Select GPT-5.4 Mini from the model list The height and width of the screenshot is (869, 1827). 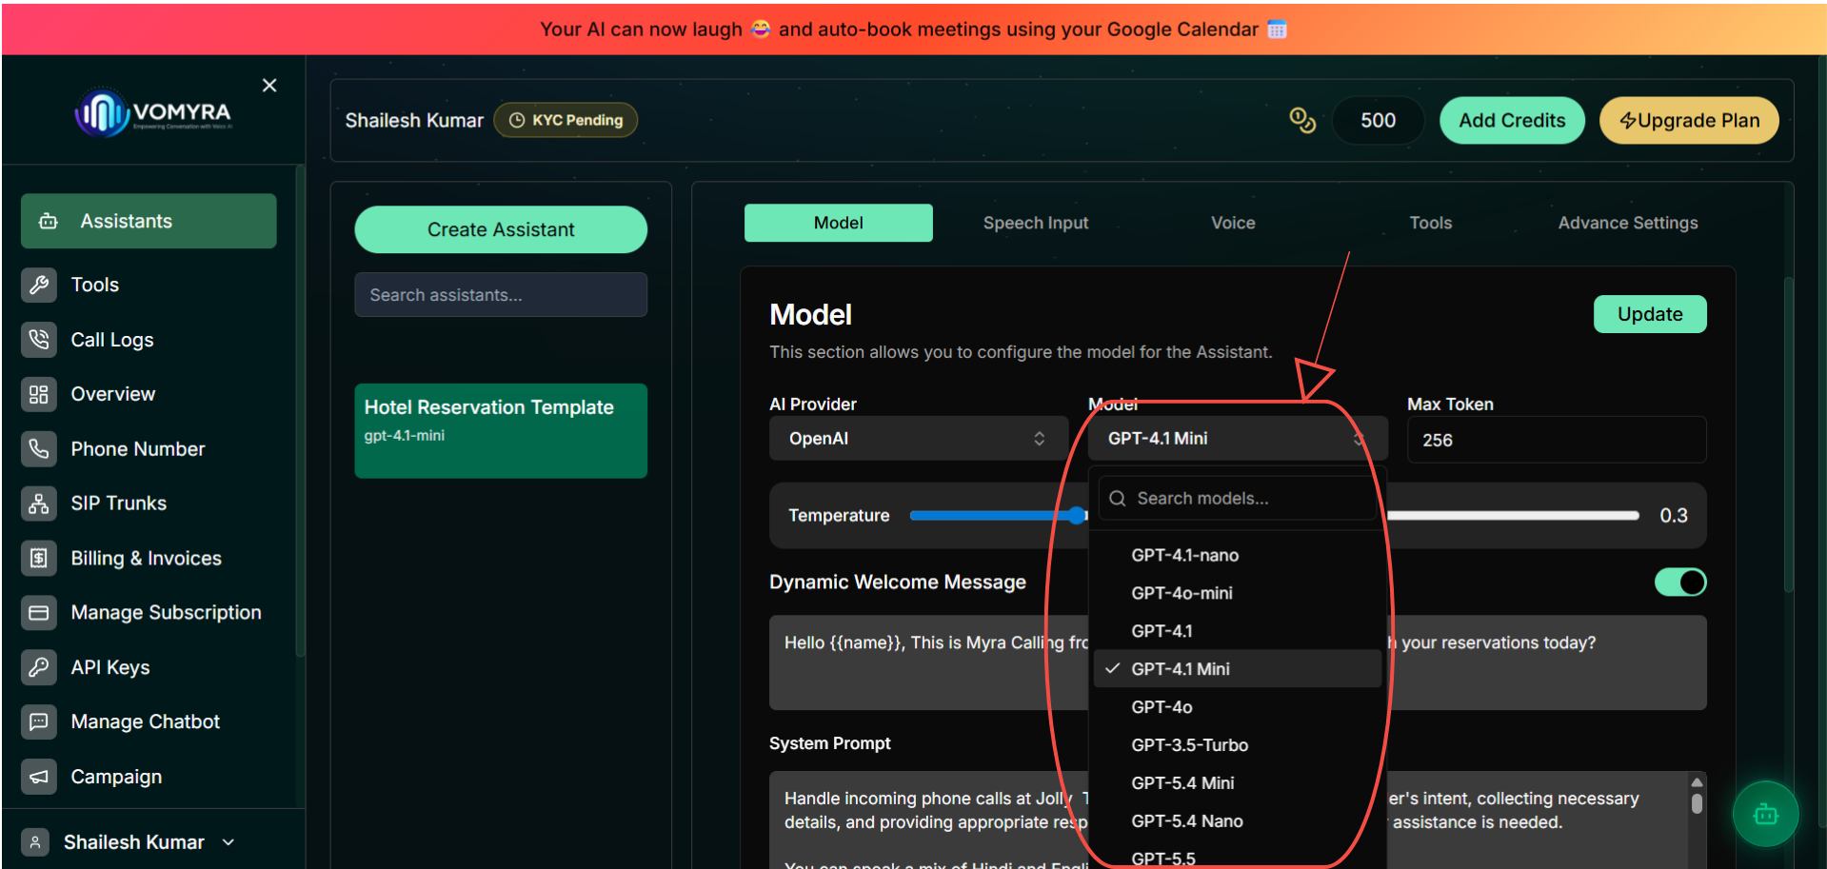coord(1238,783)
